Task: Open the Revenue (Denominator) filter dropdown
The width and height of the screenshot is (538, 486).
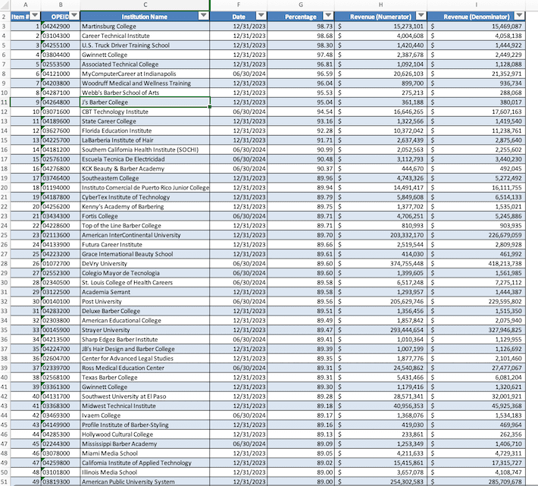Action: (x=519, y=16)
